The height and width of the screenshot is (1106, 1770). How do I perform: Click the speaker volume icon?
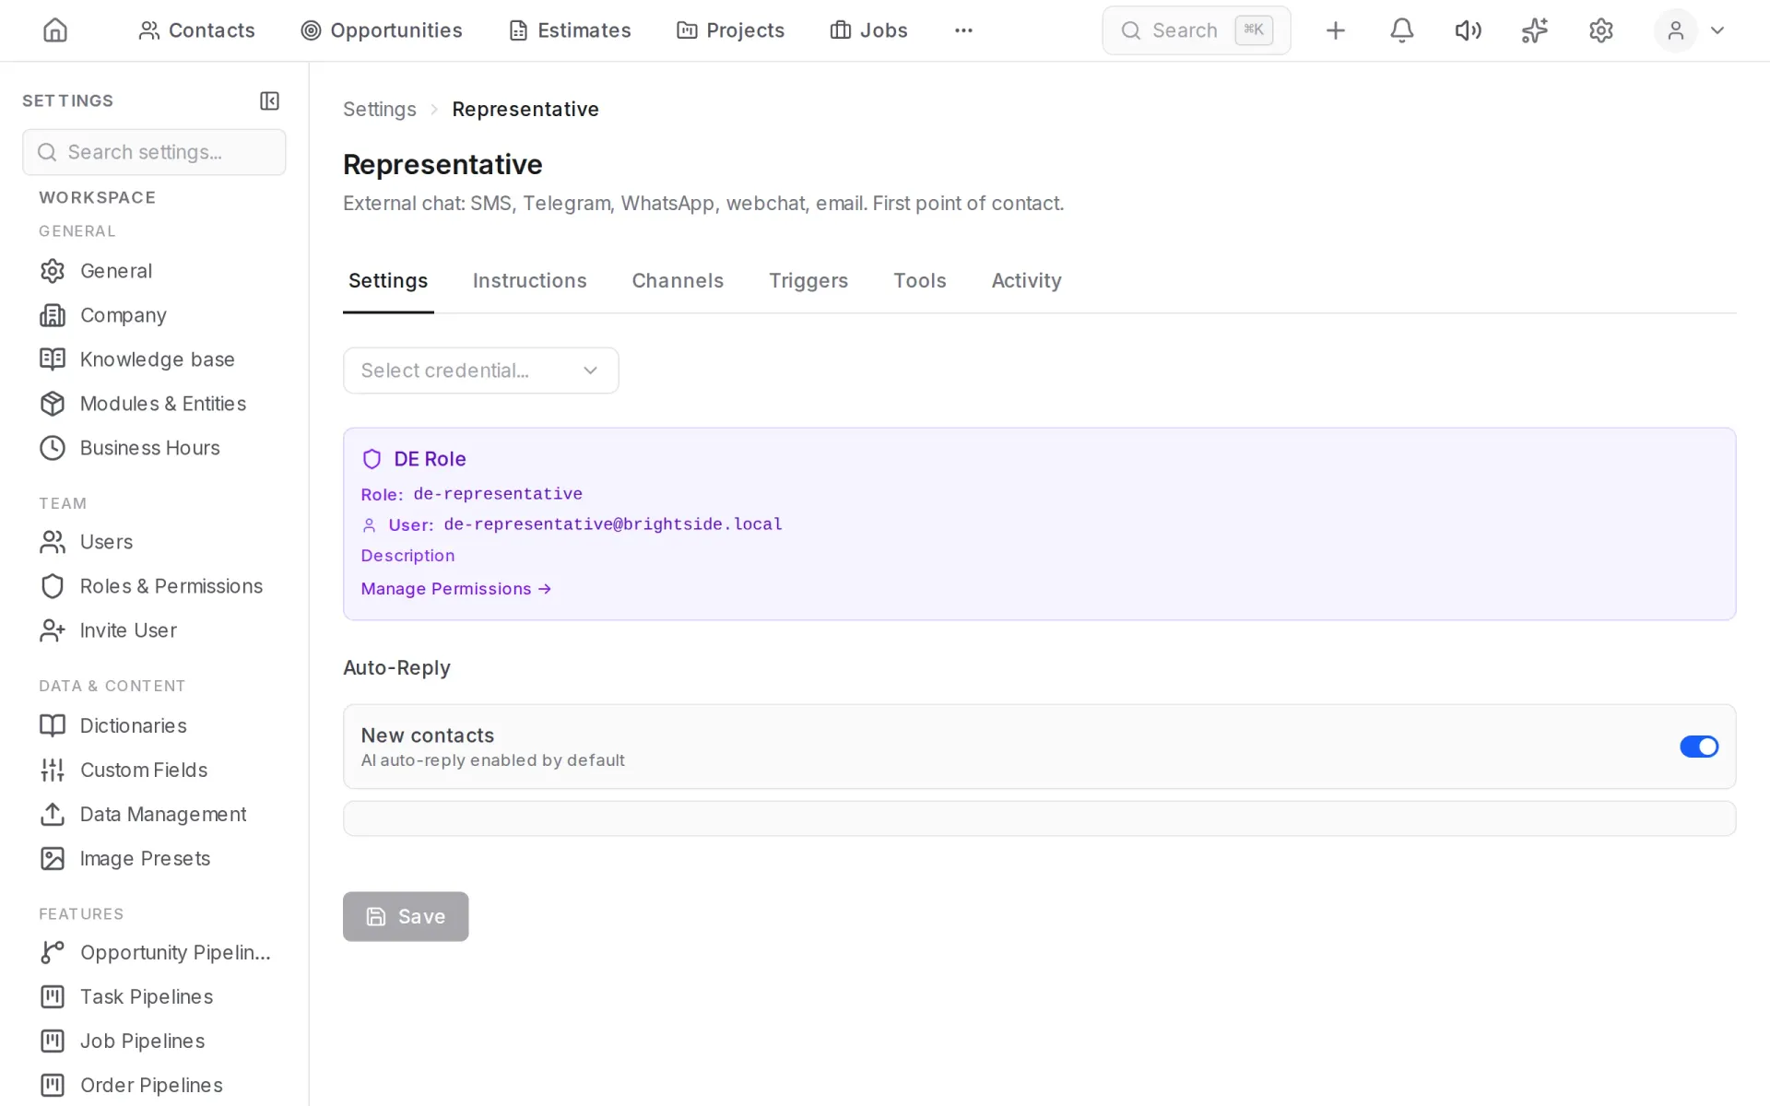pos(1468,30)
